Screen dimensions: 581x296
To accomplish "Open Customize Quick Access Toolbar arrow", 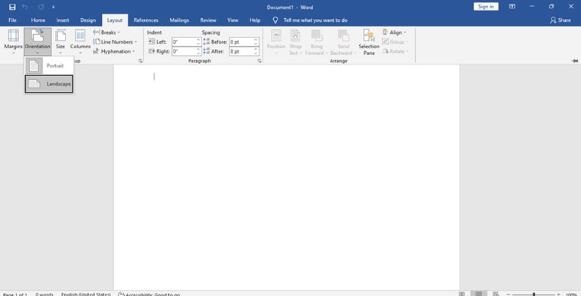I will 54,7.
